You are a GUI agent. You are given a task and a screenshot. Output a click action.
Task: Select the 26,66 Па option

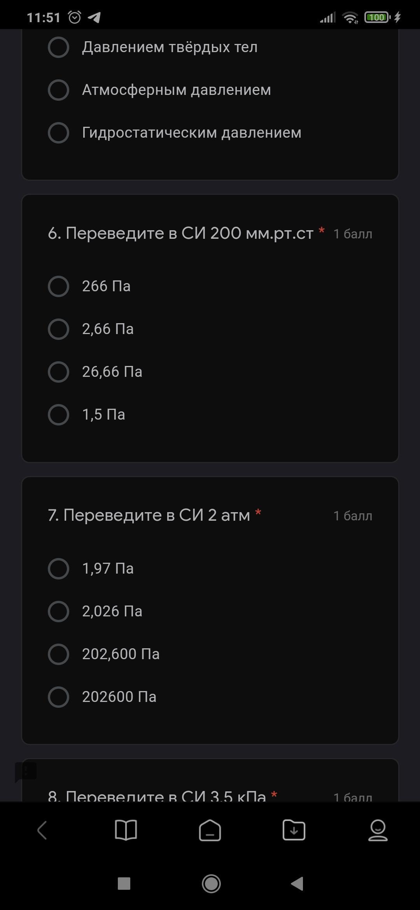(58, 372)
